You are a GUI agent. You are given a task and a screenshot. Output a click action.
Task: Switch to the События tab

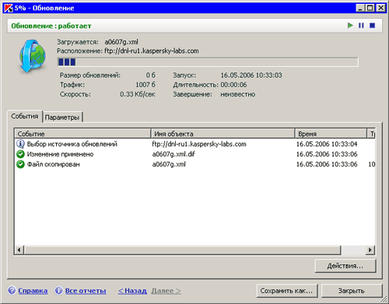tap(25, 116)
